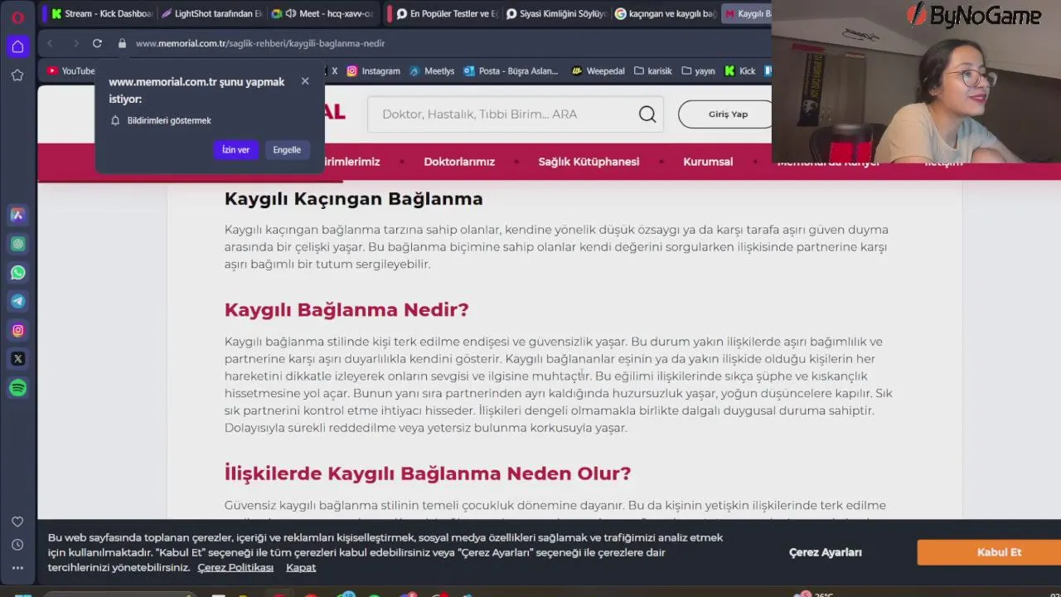Expand the karisik bookmark folder

653,71
